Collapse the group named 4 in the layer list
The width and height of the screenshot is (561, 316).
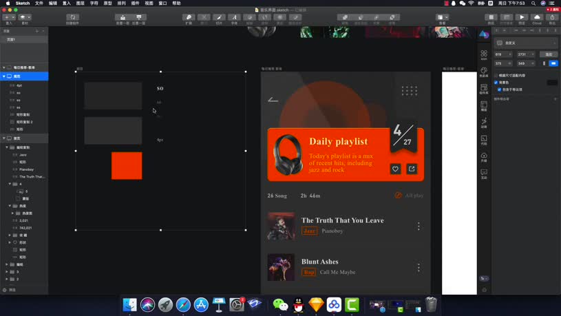10,184
